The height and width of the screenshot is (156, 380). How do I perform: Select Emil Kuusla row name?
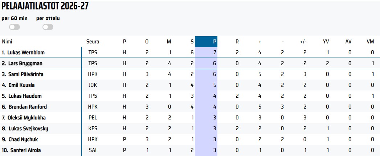tap(21, 85)
